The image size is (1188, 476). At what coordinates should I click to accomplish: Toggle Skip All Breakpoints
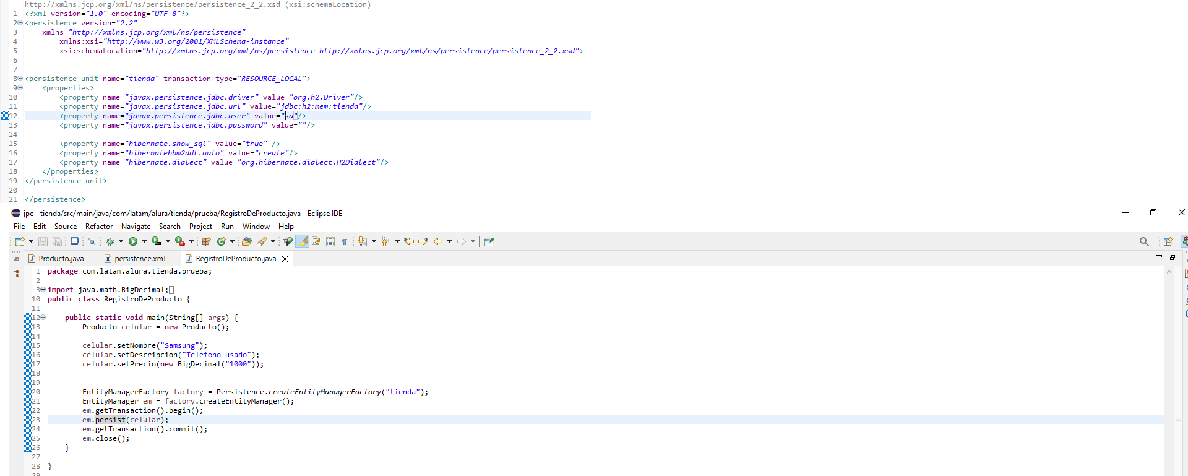[x=92, y=241]
